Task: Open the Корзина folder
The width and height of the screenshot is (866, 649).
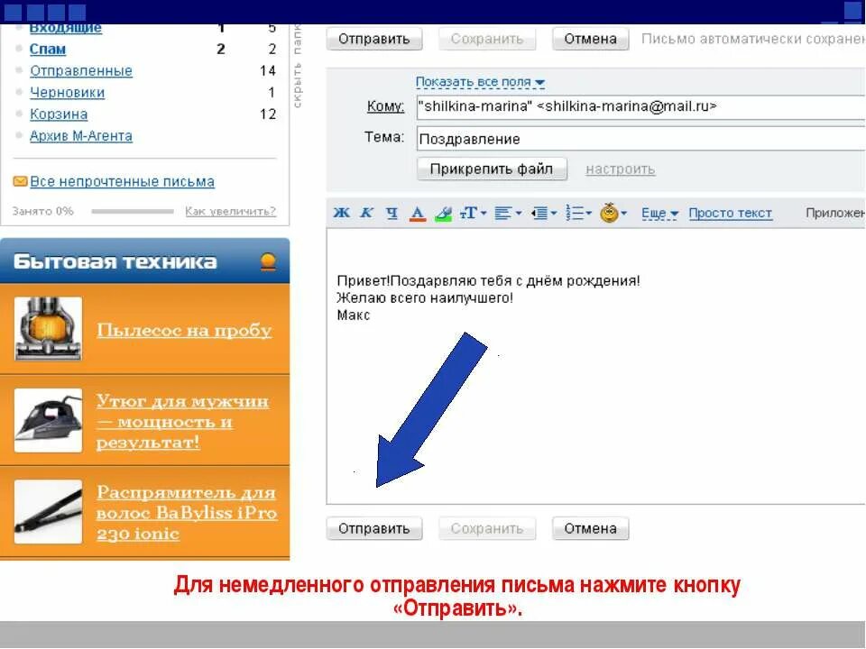Action: tap(59, 114)
